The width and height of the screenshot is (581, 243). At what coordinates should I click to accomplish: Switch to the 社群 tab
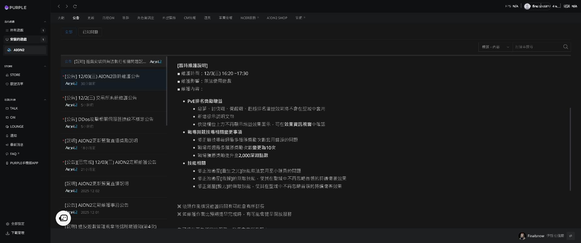[126, 18]
